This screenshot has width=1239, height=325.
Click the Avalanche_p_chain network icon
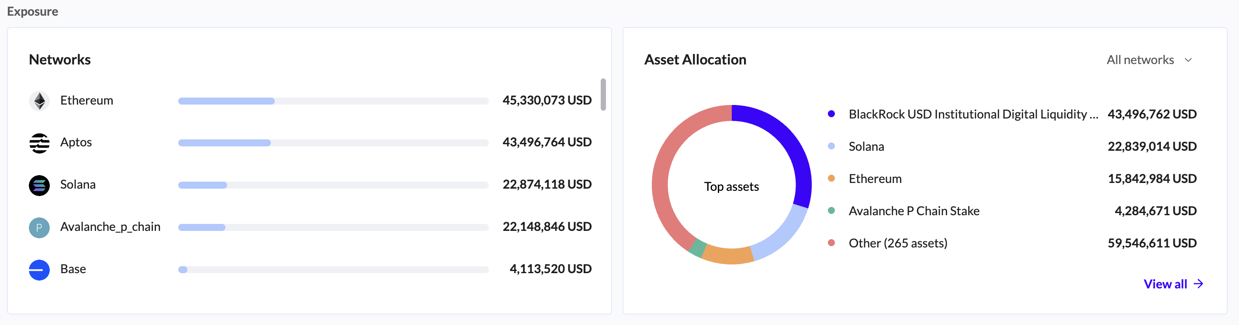[x=39, y=227]
